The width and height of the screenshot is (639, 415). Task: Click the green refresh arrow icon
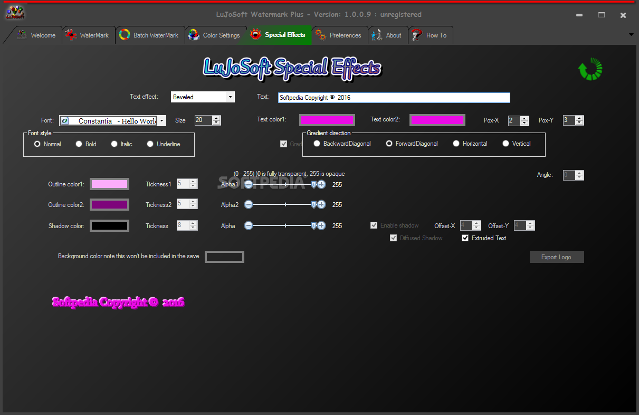click(x=590, y=69)
